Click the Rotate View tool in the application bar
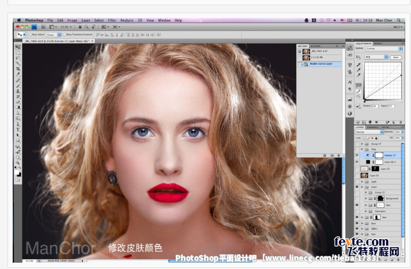411x269 pixels. click(94, 27)
